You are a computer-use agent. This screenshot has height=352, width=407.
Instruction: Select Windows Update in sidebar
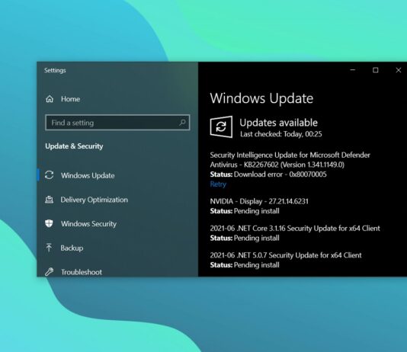coord(88,175)
